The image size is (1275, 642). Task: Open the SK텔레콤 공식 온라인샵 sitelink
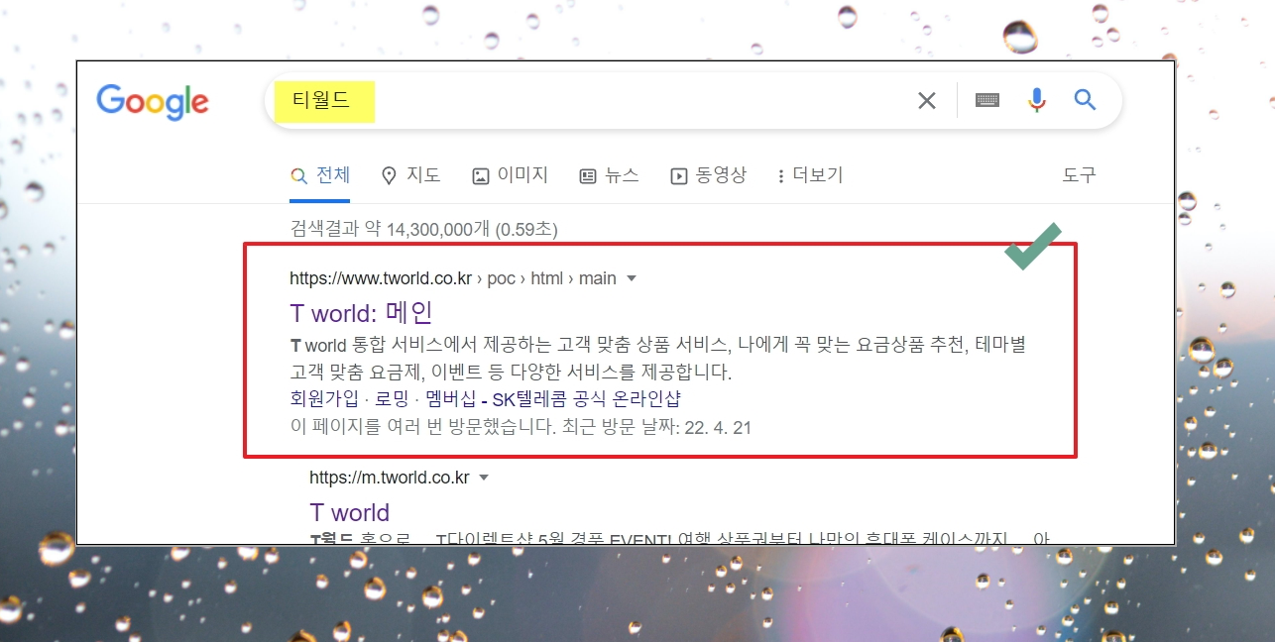tap(586, 398)
